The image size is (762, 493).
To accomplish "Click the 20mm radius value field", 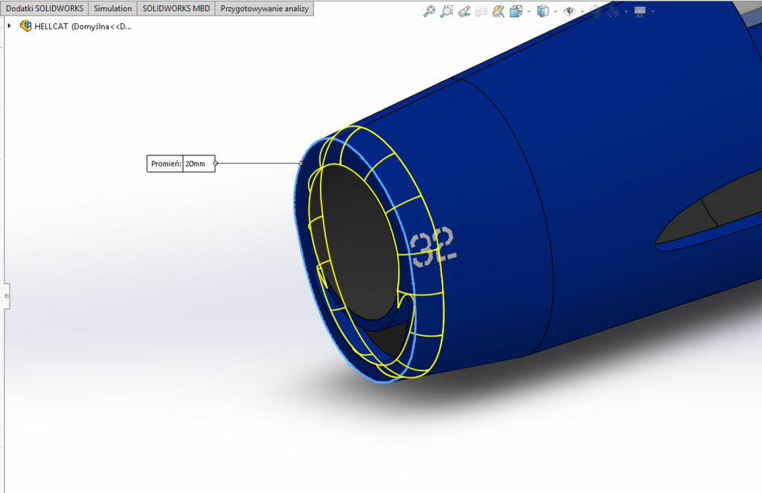I will pos(198,164).
